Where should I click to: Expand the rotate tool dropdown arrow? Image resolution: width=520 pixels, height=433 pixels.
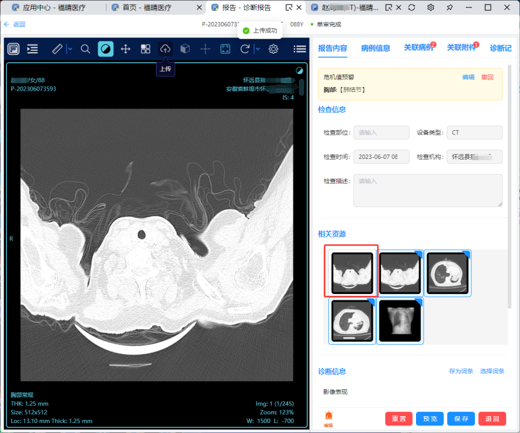tap(257, 49)
